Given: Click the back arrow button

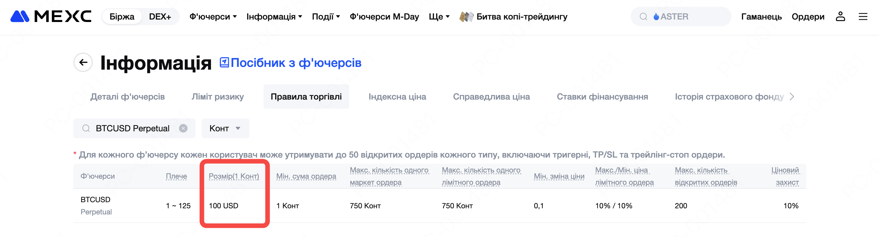Looking at the screenshot, I should tap(83, 62).
